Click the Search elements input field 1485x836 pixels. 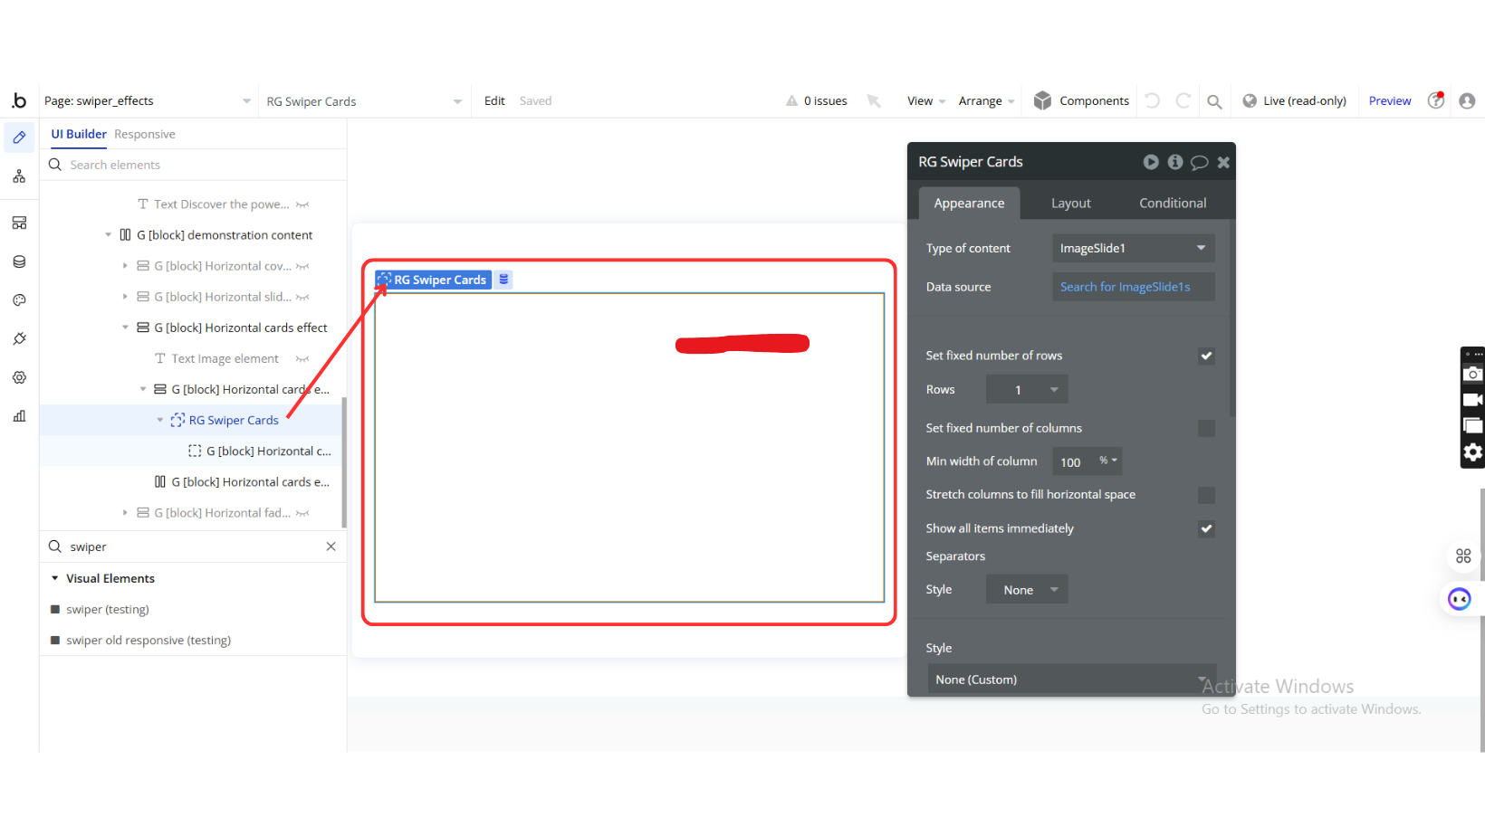tap(199, 165)
